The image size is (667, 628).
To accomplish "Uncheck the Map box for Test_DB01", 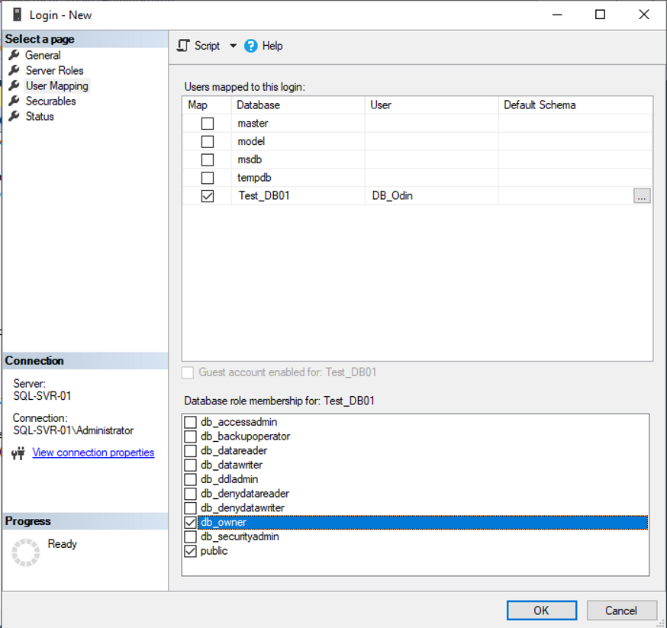I will click(208, 196).
